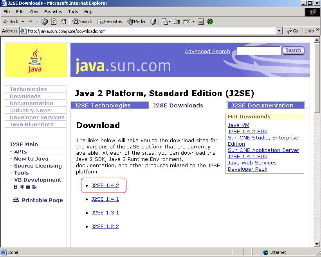Open the View menu

(x=34, y=12)
